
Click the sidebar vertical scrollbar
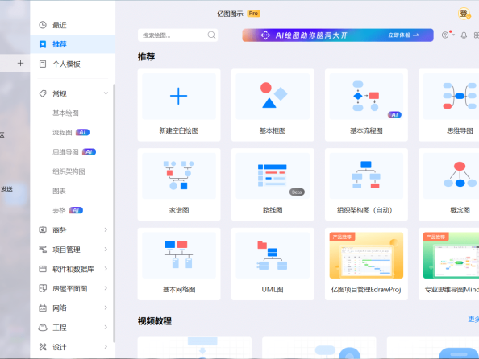(115, 213)
